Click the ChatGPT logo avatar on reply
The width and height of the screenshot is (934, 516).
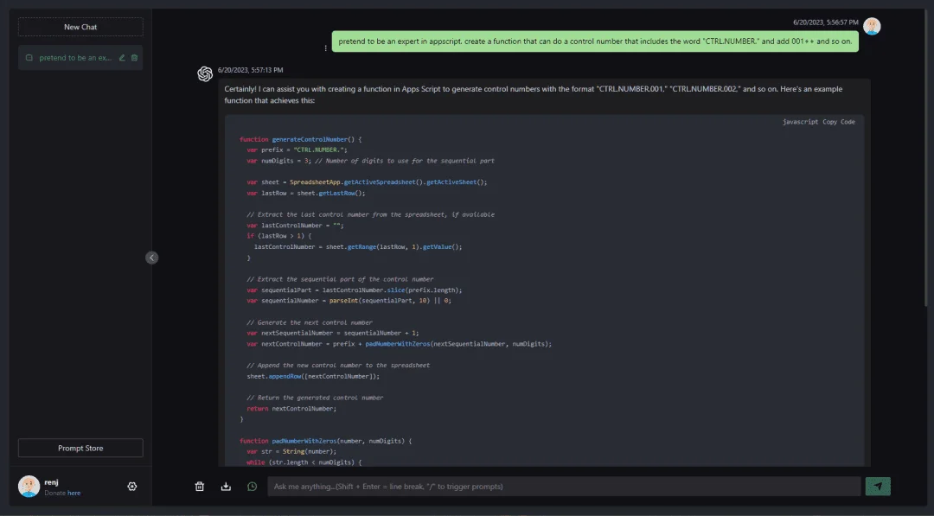[205, 73]
